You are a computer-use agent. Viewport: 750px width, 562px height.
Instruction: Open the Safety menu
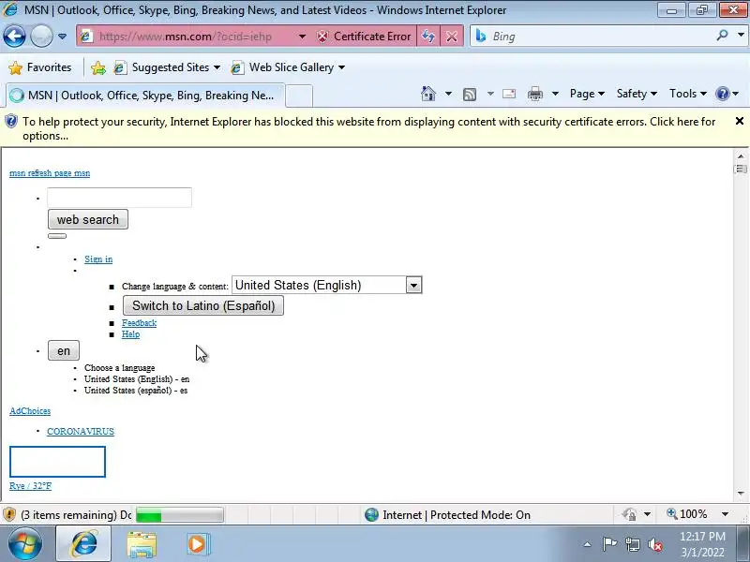pyautogui.click(x=637, y=94)
